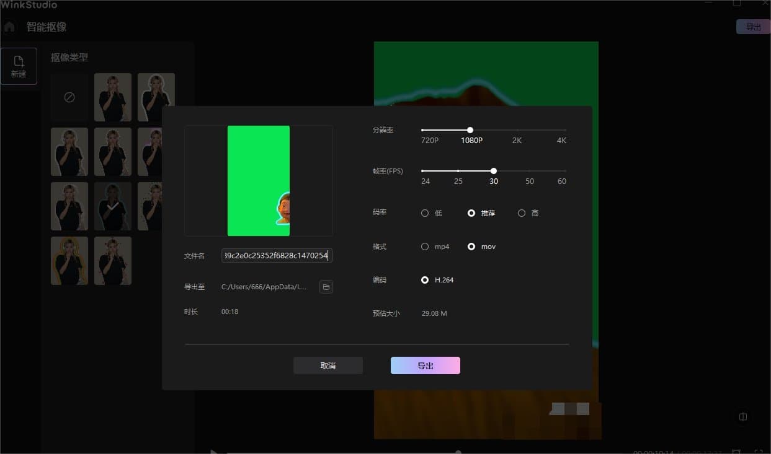This screenshot has height=454, width=771.
Task: Click the green preview thumbnail in dialog
Action: pos(259,180)
